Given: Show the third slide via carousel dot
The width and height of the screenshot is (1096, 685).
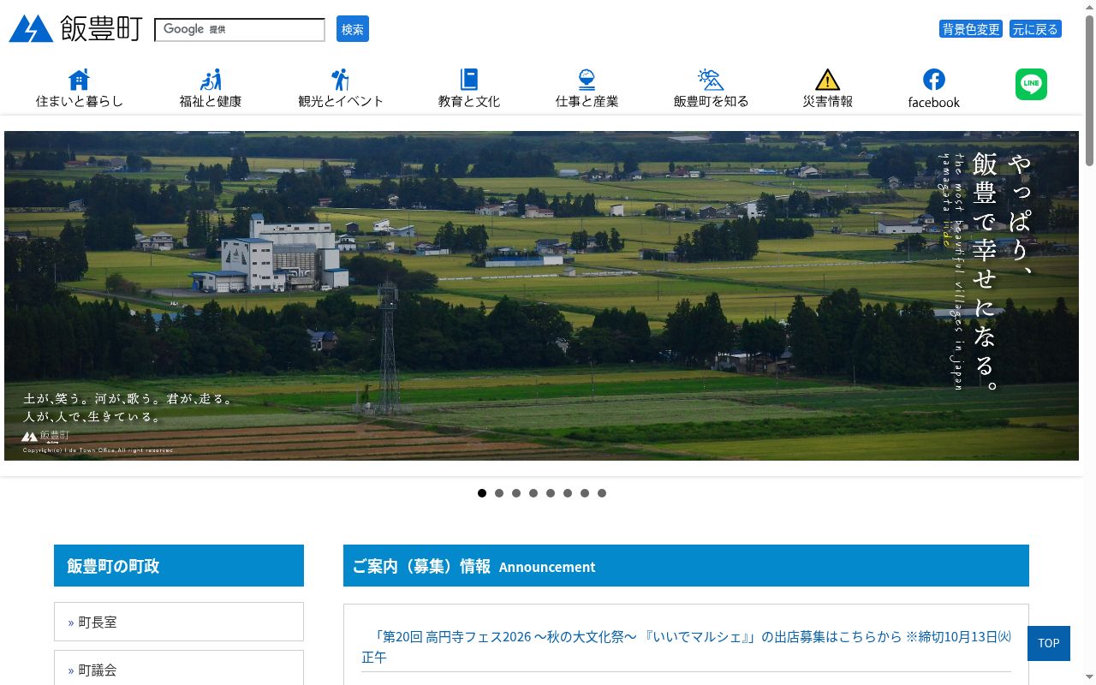Looking at the screenshot, I should click(516, 493).
